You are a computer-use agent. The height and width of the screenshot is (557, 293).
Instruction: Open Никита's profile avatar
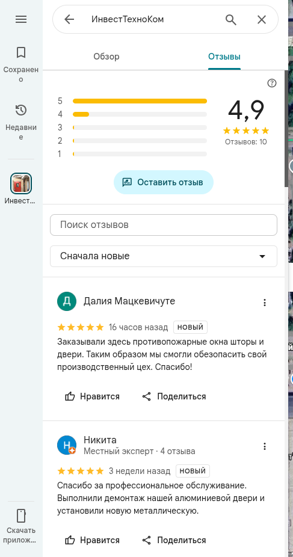(x=67, y=445)
